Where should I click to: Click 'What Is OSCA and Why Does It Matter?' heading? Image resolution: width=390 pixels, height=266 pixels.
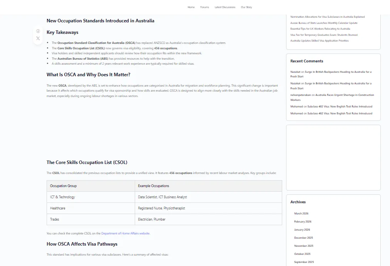pyautogui.click(x=88, y=75)
